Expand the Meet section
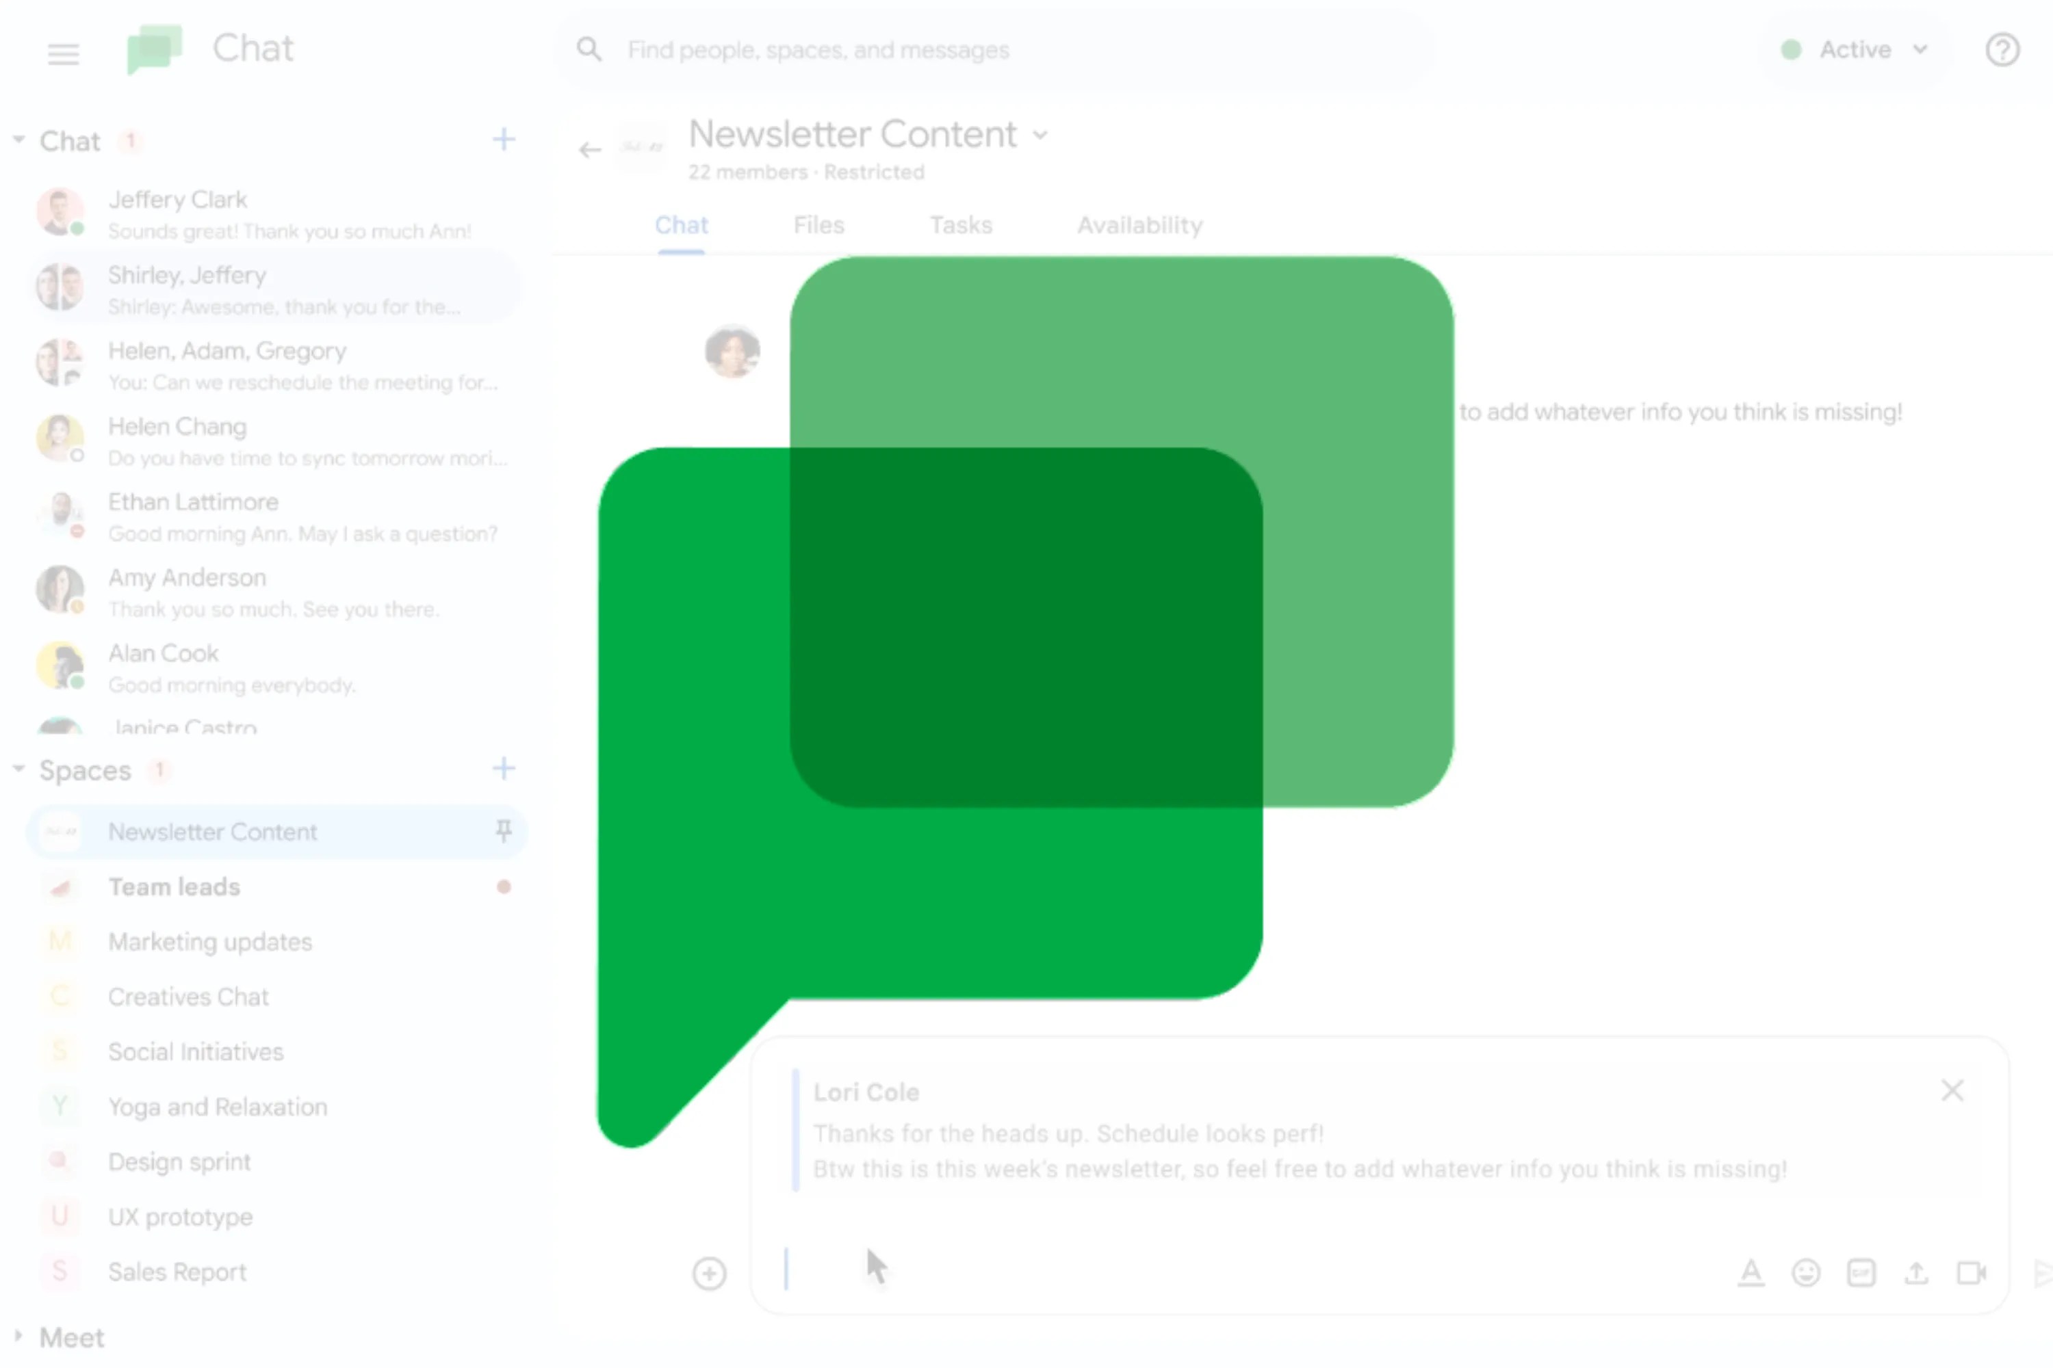The height and width of the screenshot is (1368, 2053). tap(18, 1336)
